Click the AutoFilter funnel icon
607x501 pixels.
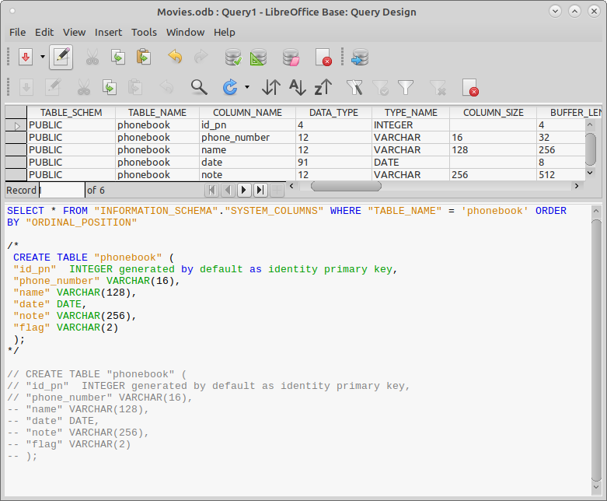point(354,87)
